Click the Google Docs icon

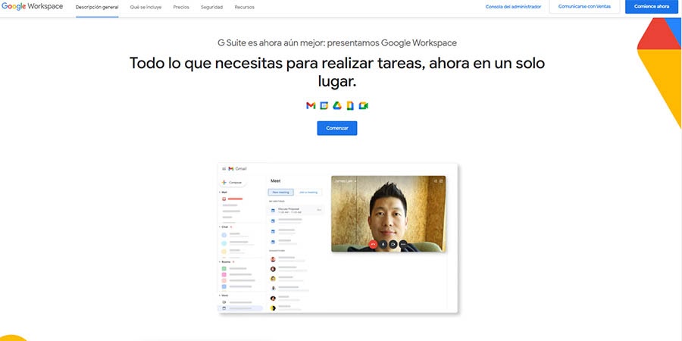click(350, 105)
